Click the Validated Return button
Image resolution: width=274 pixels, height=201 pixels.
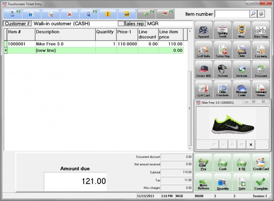pos(261,89)
